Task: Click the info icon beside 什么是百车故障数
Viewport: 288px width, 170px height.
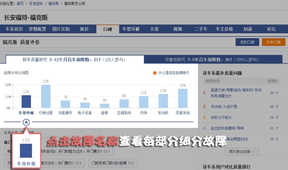Action: point(155,73)
